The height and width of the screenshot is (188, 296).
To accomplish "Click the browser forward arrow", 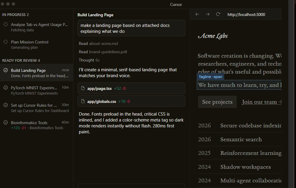I will 208,14.
